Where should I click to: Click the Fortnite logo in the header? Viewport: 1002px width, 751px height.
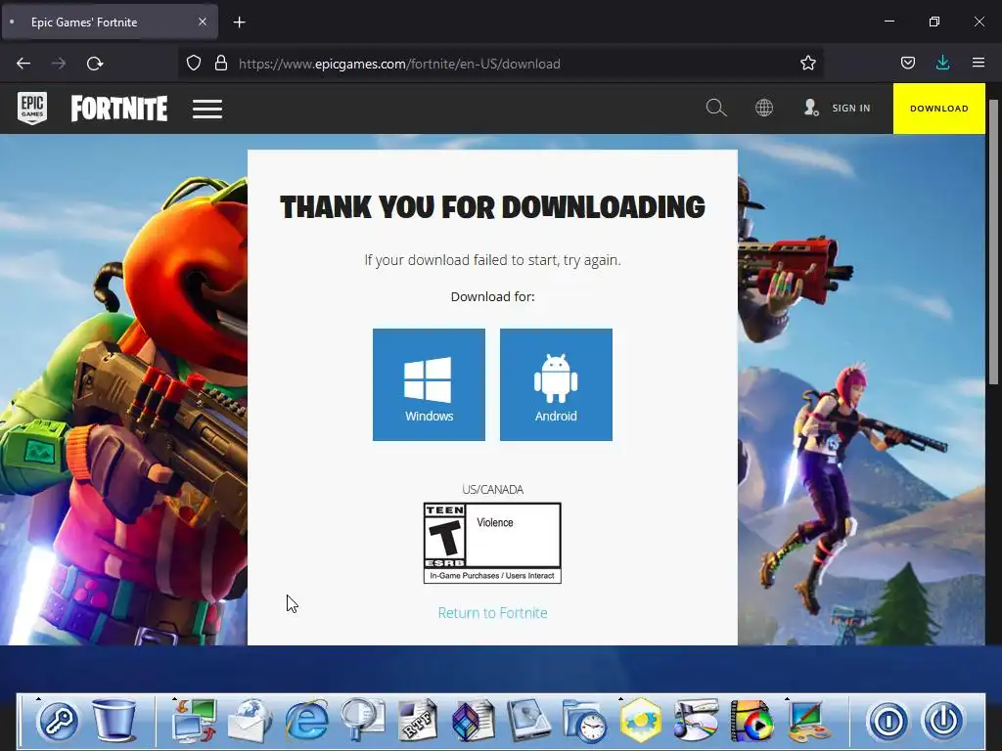(119, 109)
